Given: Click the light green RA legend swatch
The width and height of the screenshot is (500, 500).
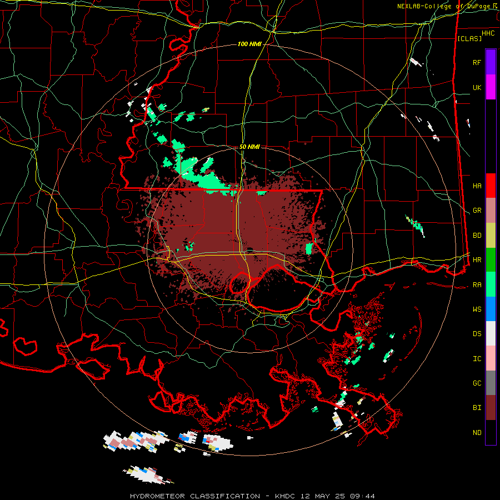Looking at the screenshot, I should [491, 284].
